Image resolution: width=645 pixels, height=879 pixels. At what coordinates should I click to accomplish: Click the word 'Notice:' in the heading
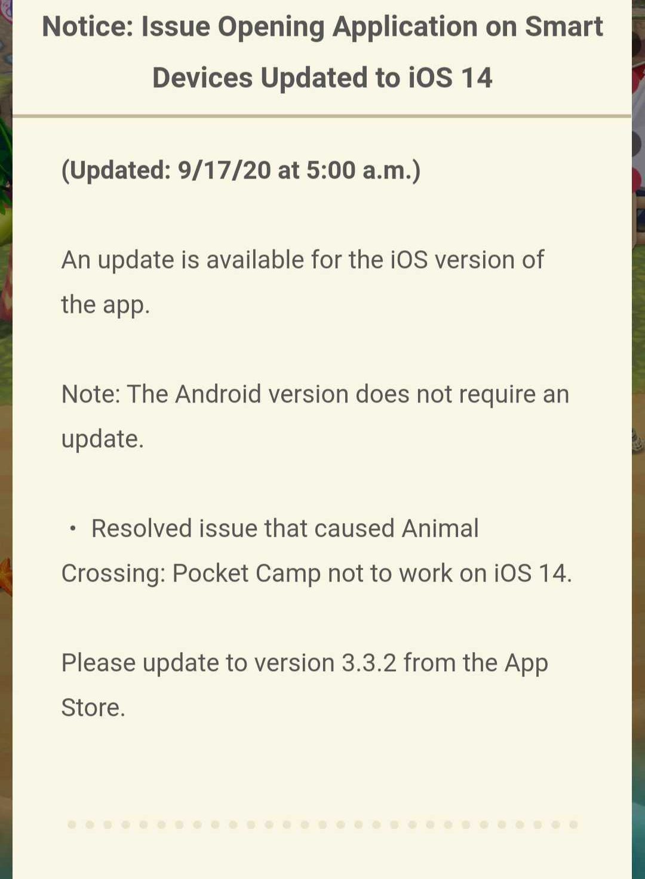88,26
